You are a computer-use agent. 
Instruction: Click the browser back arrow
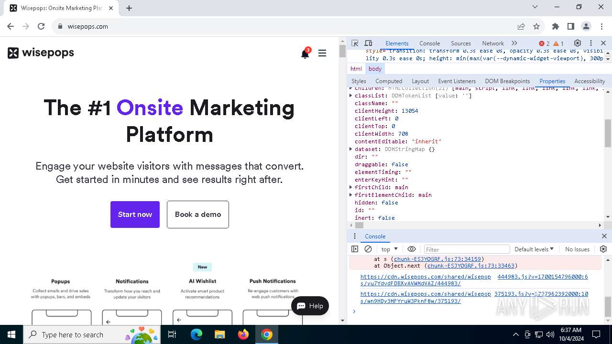tap(11, 26)
